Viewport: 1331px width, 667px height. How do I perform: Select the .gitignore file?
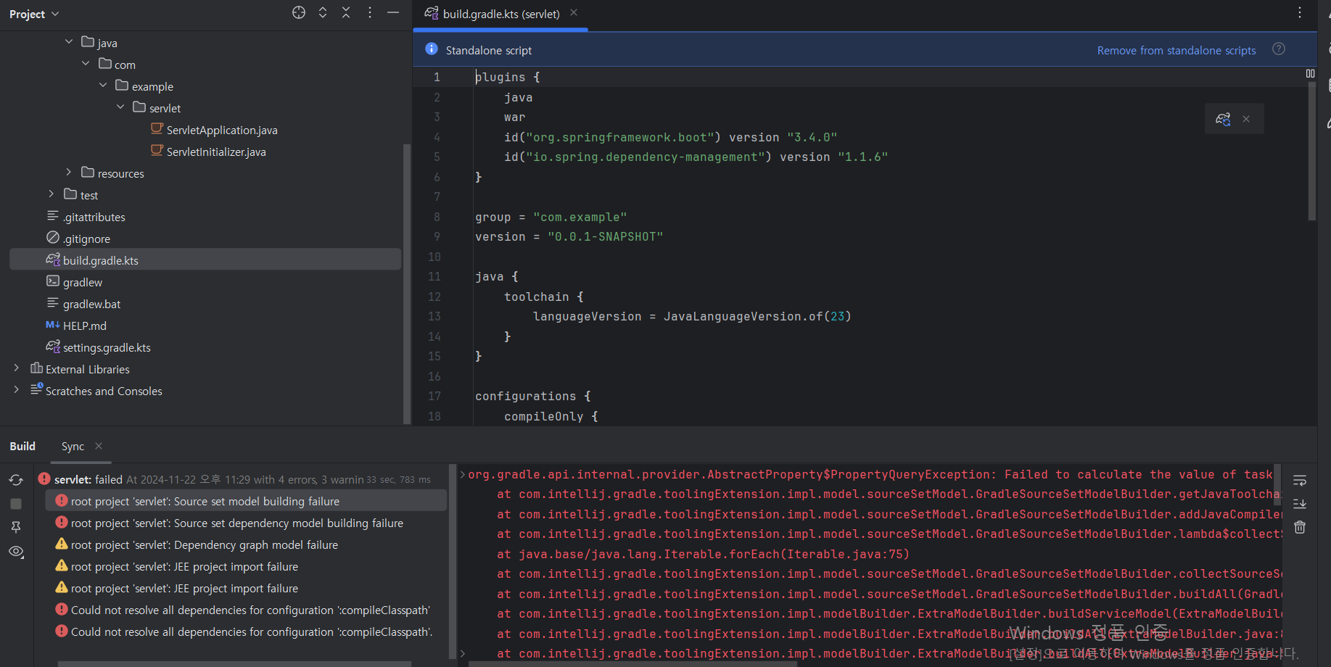pyautogui.click(x=86, y=239)
